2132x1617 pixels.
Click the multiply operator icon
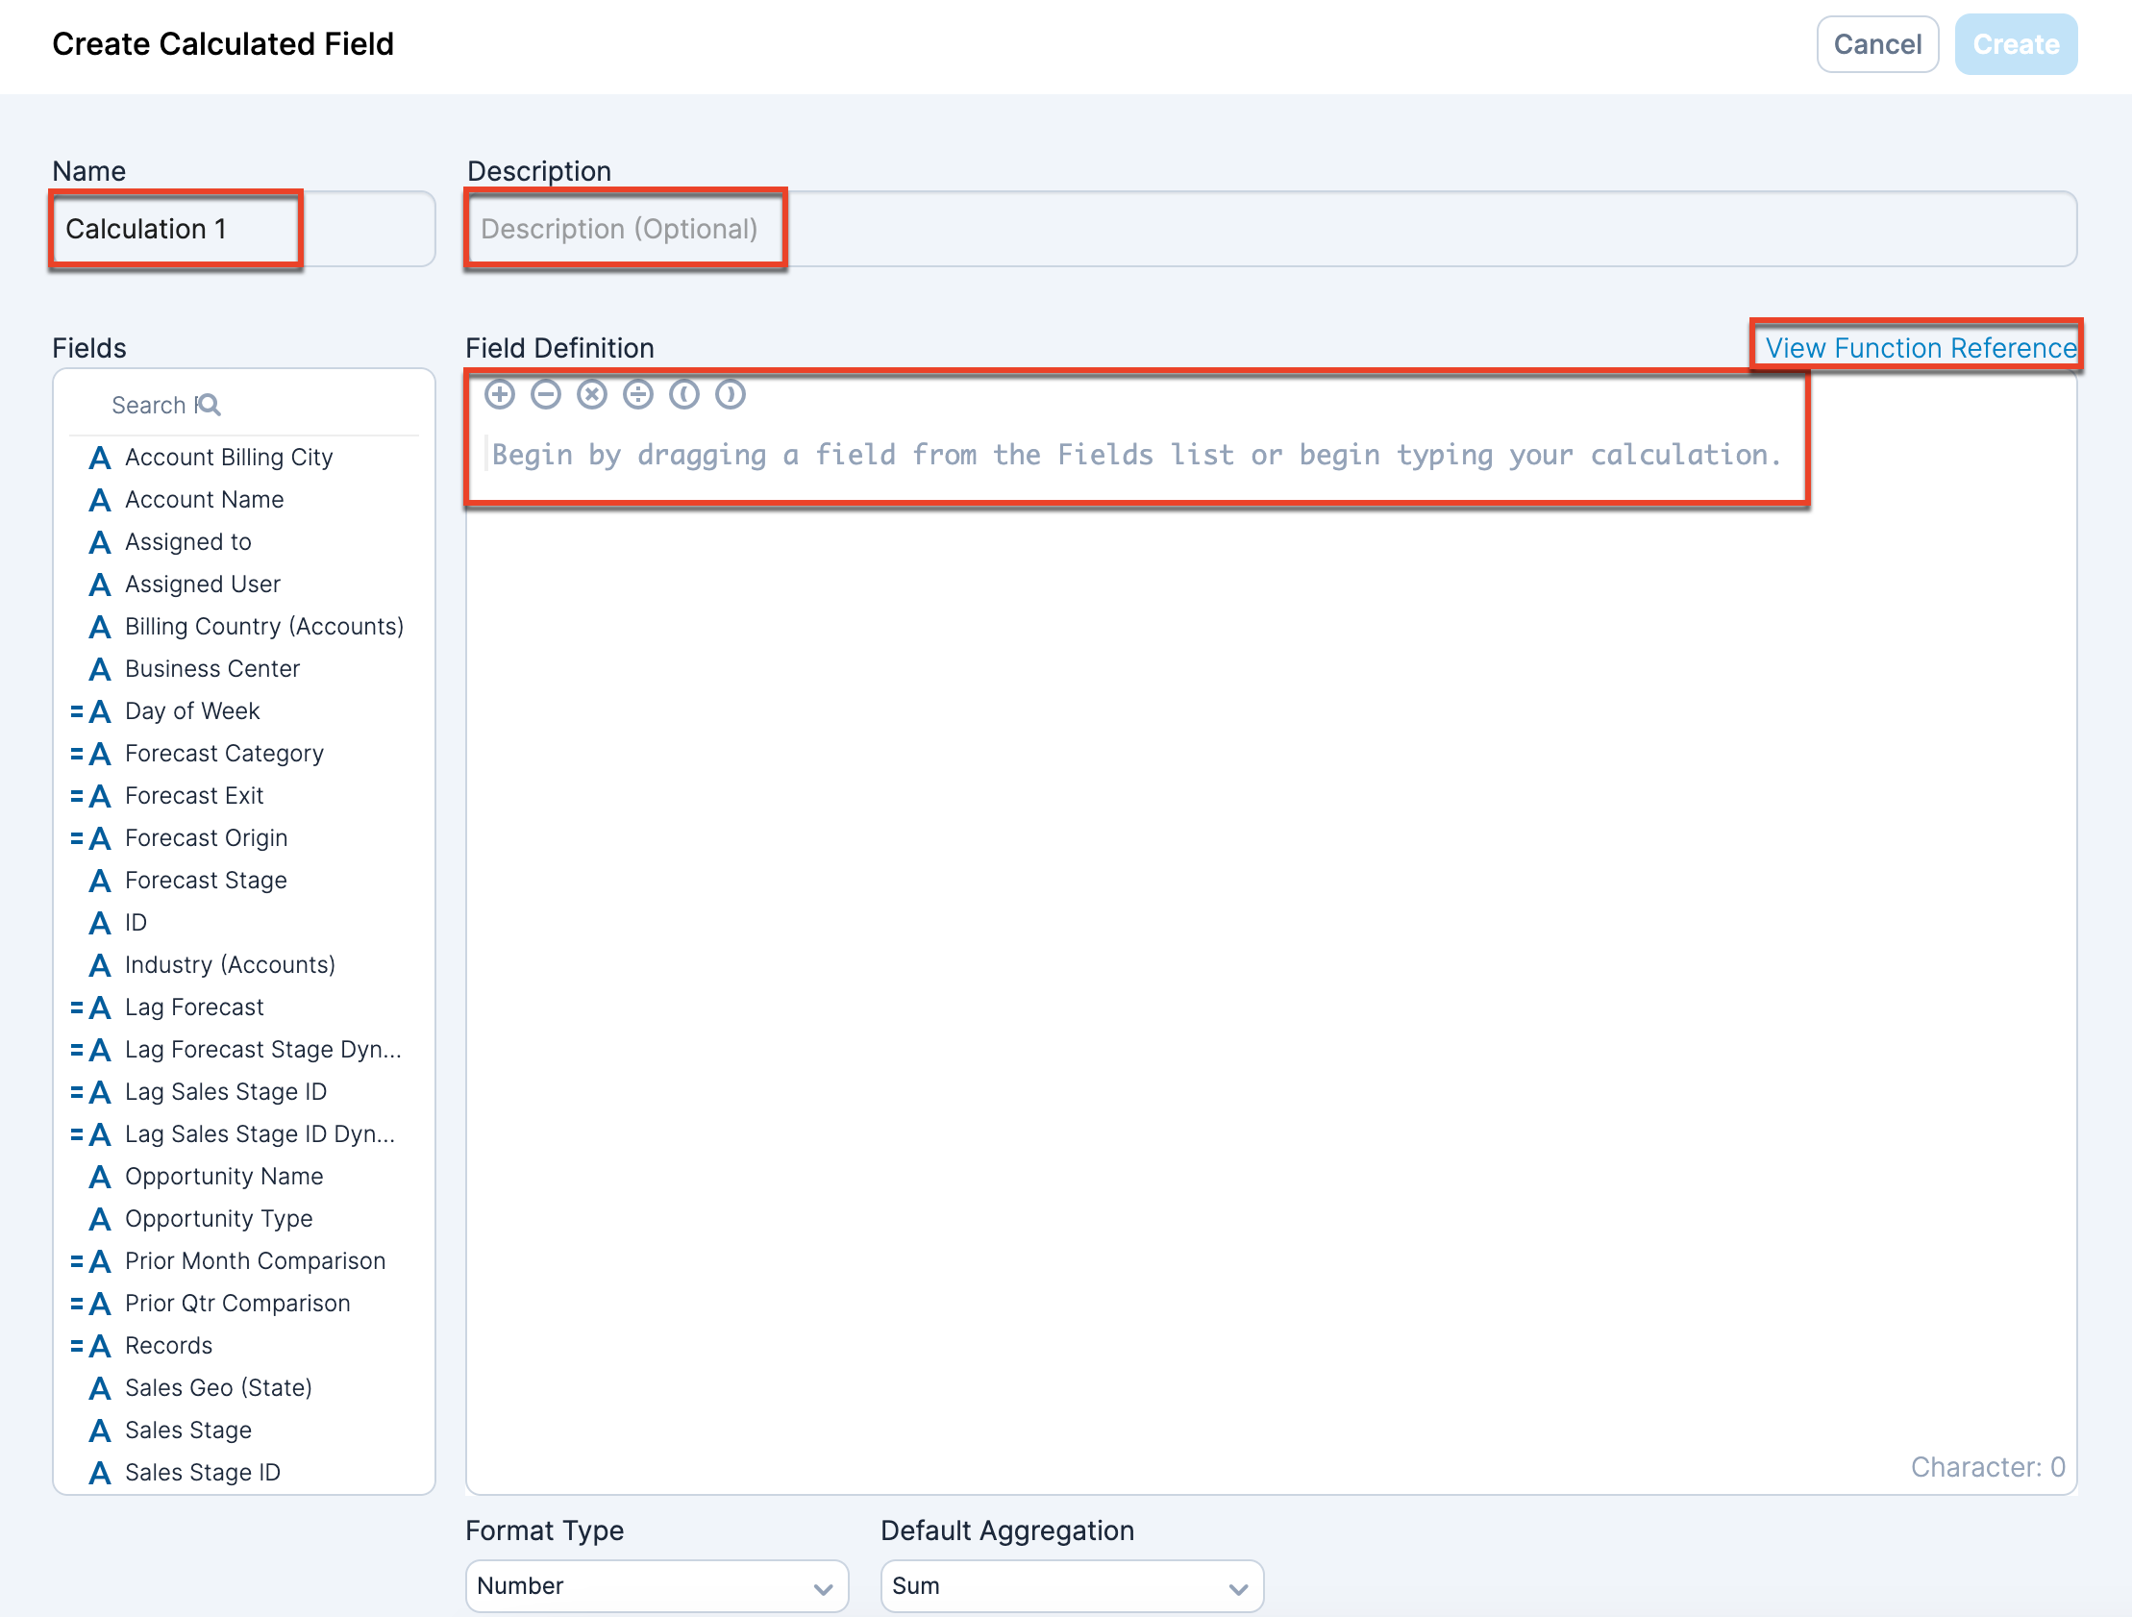592,394
